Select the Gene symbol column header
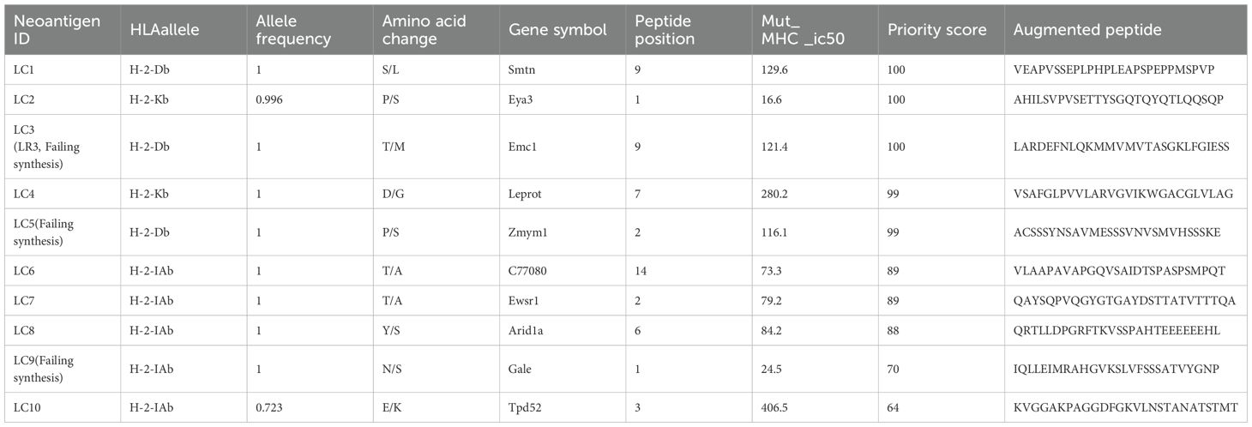 click(557, 30)
